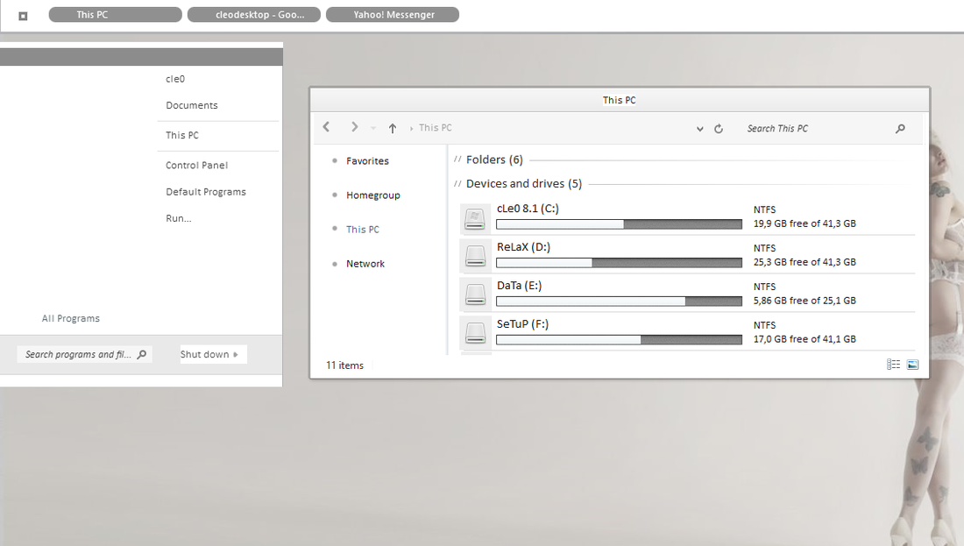Click the start button square icon
Screen dimensions: 964x546
click(x=23, y=16)
